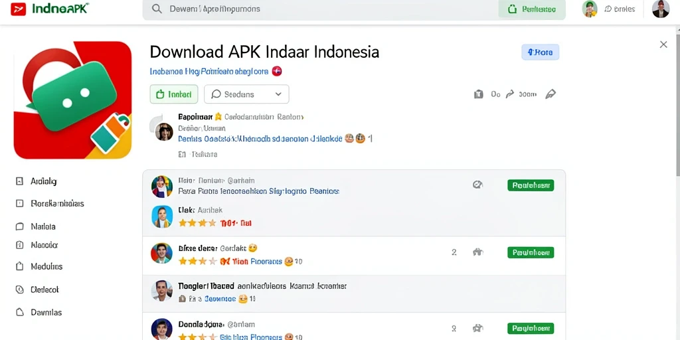Open the blue link under Toagler Ibaced
680x340 pixels.
tap(220, 299)
